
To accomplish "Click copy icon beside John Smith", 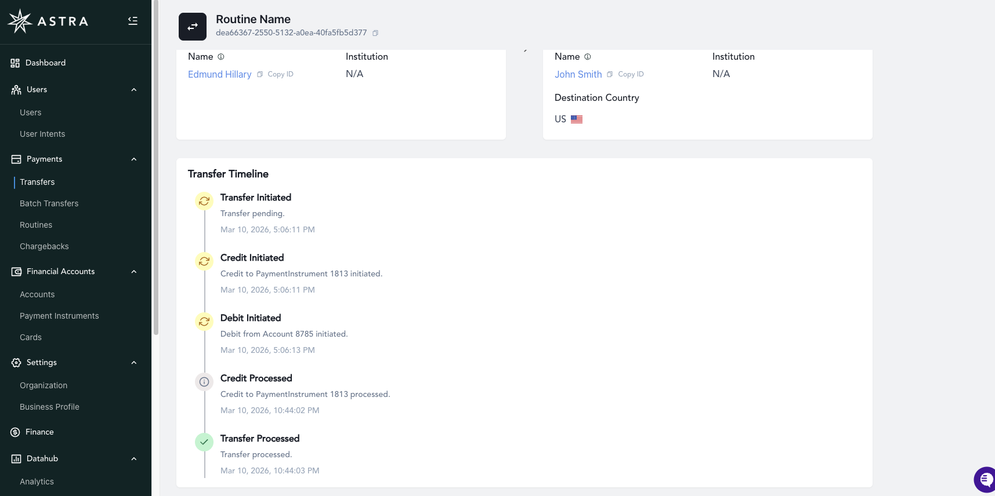I will 610,74.
